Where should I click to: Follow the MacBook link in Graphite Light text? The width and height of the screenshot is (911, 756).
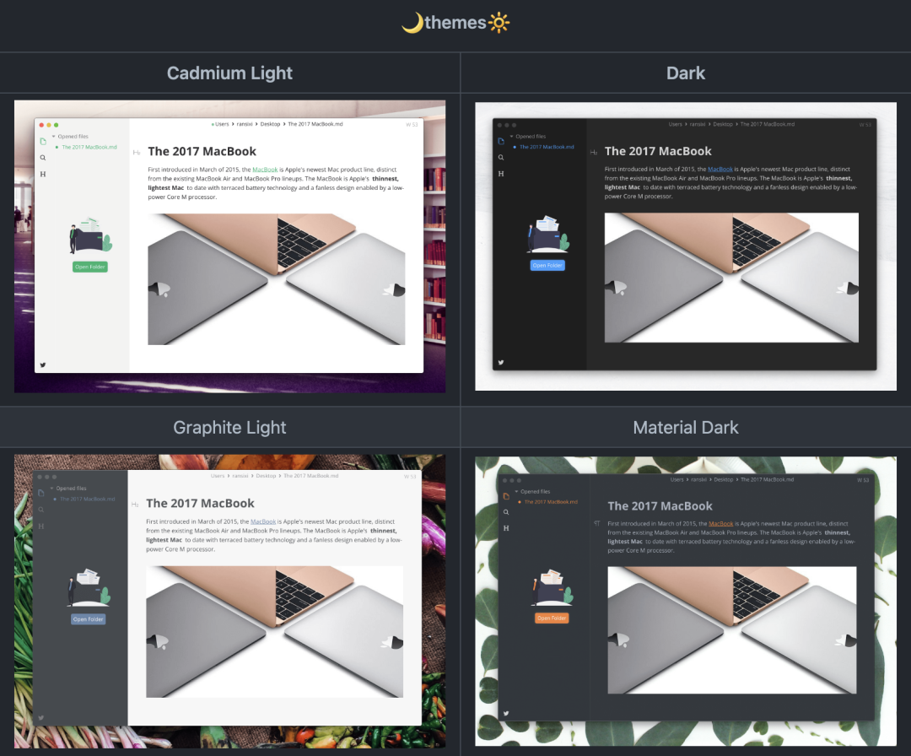[x=263, y=521]
